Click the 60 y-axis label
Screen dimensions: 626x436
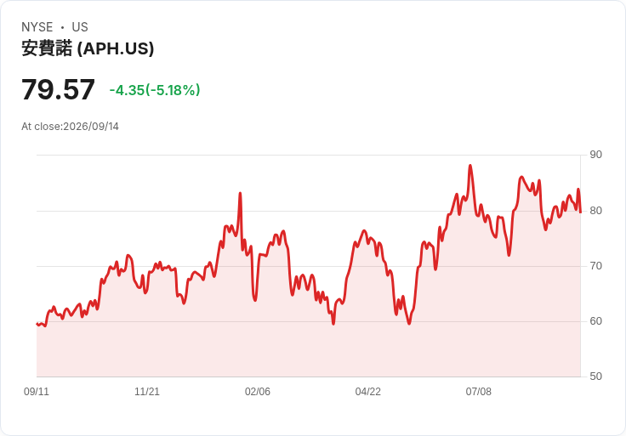tap(595, 320)
